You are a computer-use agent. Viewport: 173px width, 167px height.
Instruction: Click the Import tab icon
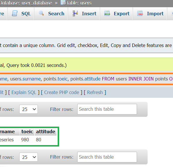coord(140,14)
